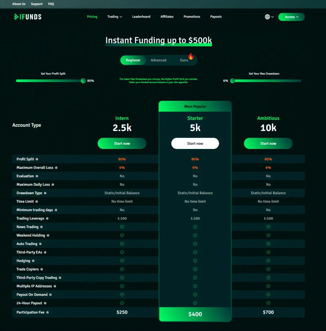Expand the language selector chevron
Viewport: 326px width, 331px height.
(272, 17)
